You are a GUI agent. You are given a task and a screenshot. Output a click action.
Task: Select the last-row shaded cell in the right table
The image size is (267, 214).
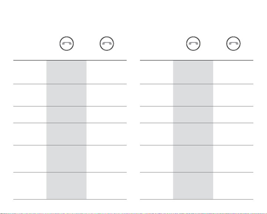point(193,186)
